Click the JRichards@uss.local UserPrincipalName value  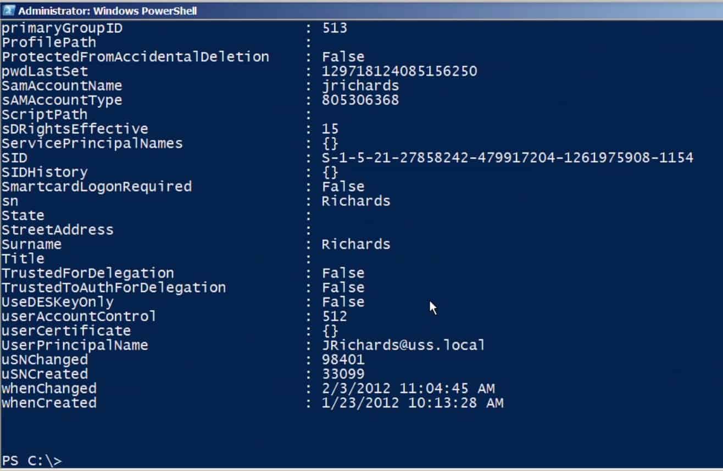tap(403, 345)
